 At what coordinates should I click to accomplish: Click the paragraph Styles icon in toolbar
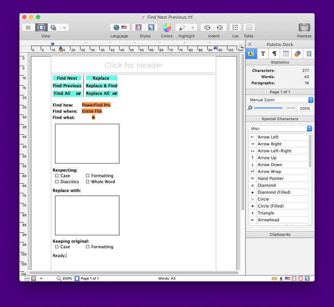tap(151, 28)
